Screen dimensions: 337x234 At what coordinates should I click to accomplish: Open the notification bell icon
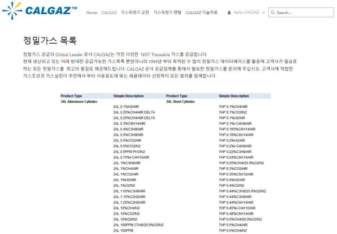tap(229, 13)
